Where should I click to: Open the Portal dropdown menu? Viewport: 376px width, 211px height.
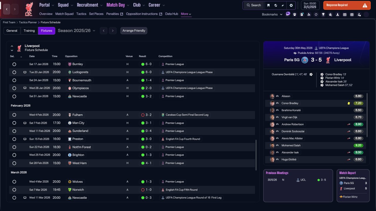[47, 5]
